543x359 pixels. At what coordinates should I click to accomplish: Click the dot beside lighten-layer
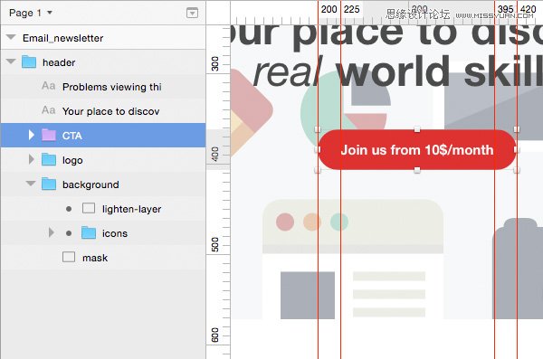click(x=69, y=209)
